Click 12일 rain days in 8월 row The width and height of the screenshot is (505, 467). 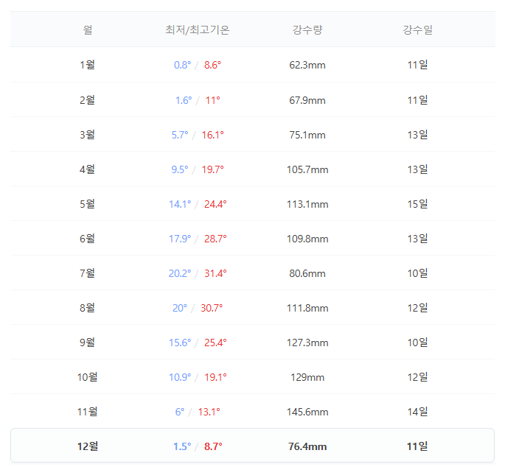417,308
